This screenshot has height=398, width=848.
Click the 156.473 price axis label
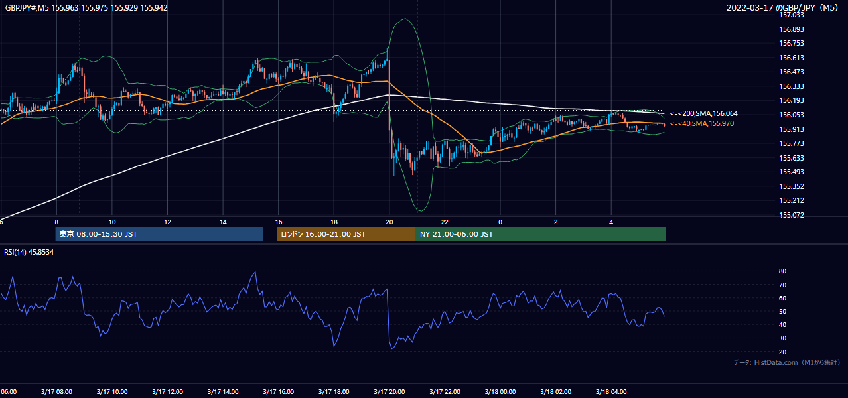(792, 72)
